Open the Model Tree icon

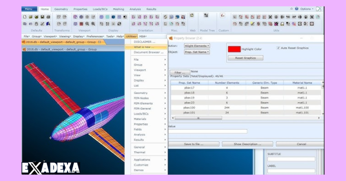206,16
